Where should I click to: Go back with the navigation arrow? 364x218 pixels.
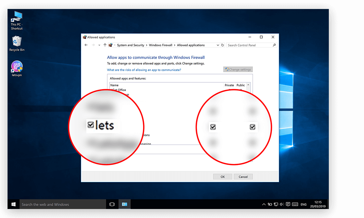tap(86, 45)
